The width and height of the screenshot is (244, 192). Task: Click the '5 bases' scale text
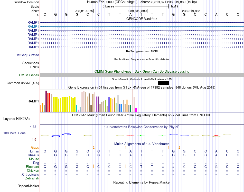click(108, 6)
